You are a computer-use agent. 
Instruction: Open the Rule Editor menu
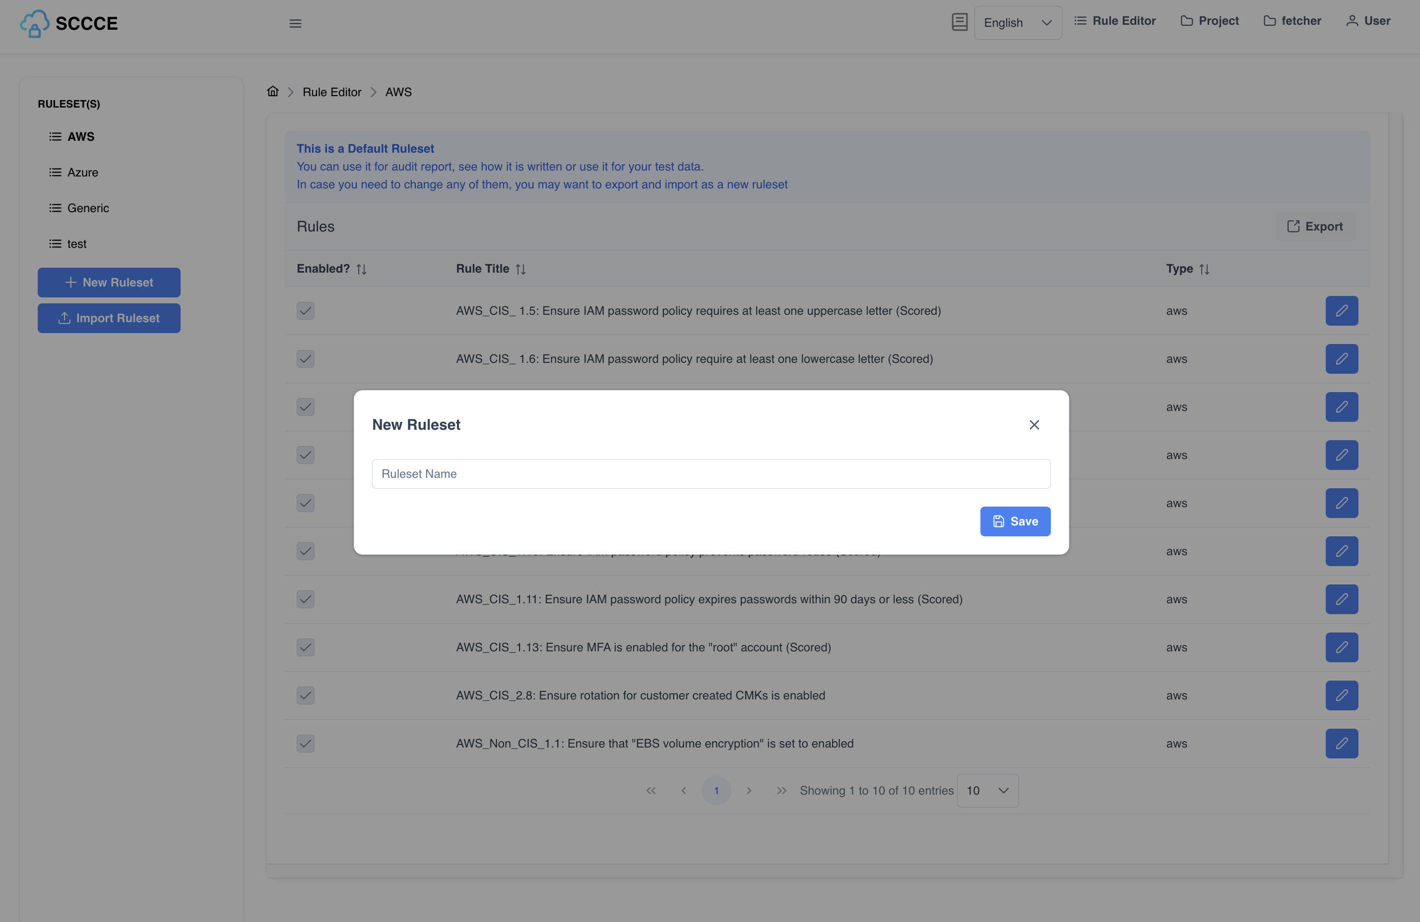(x=1114, y=21)
